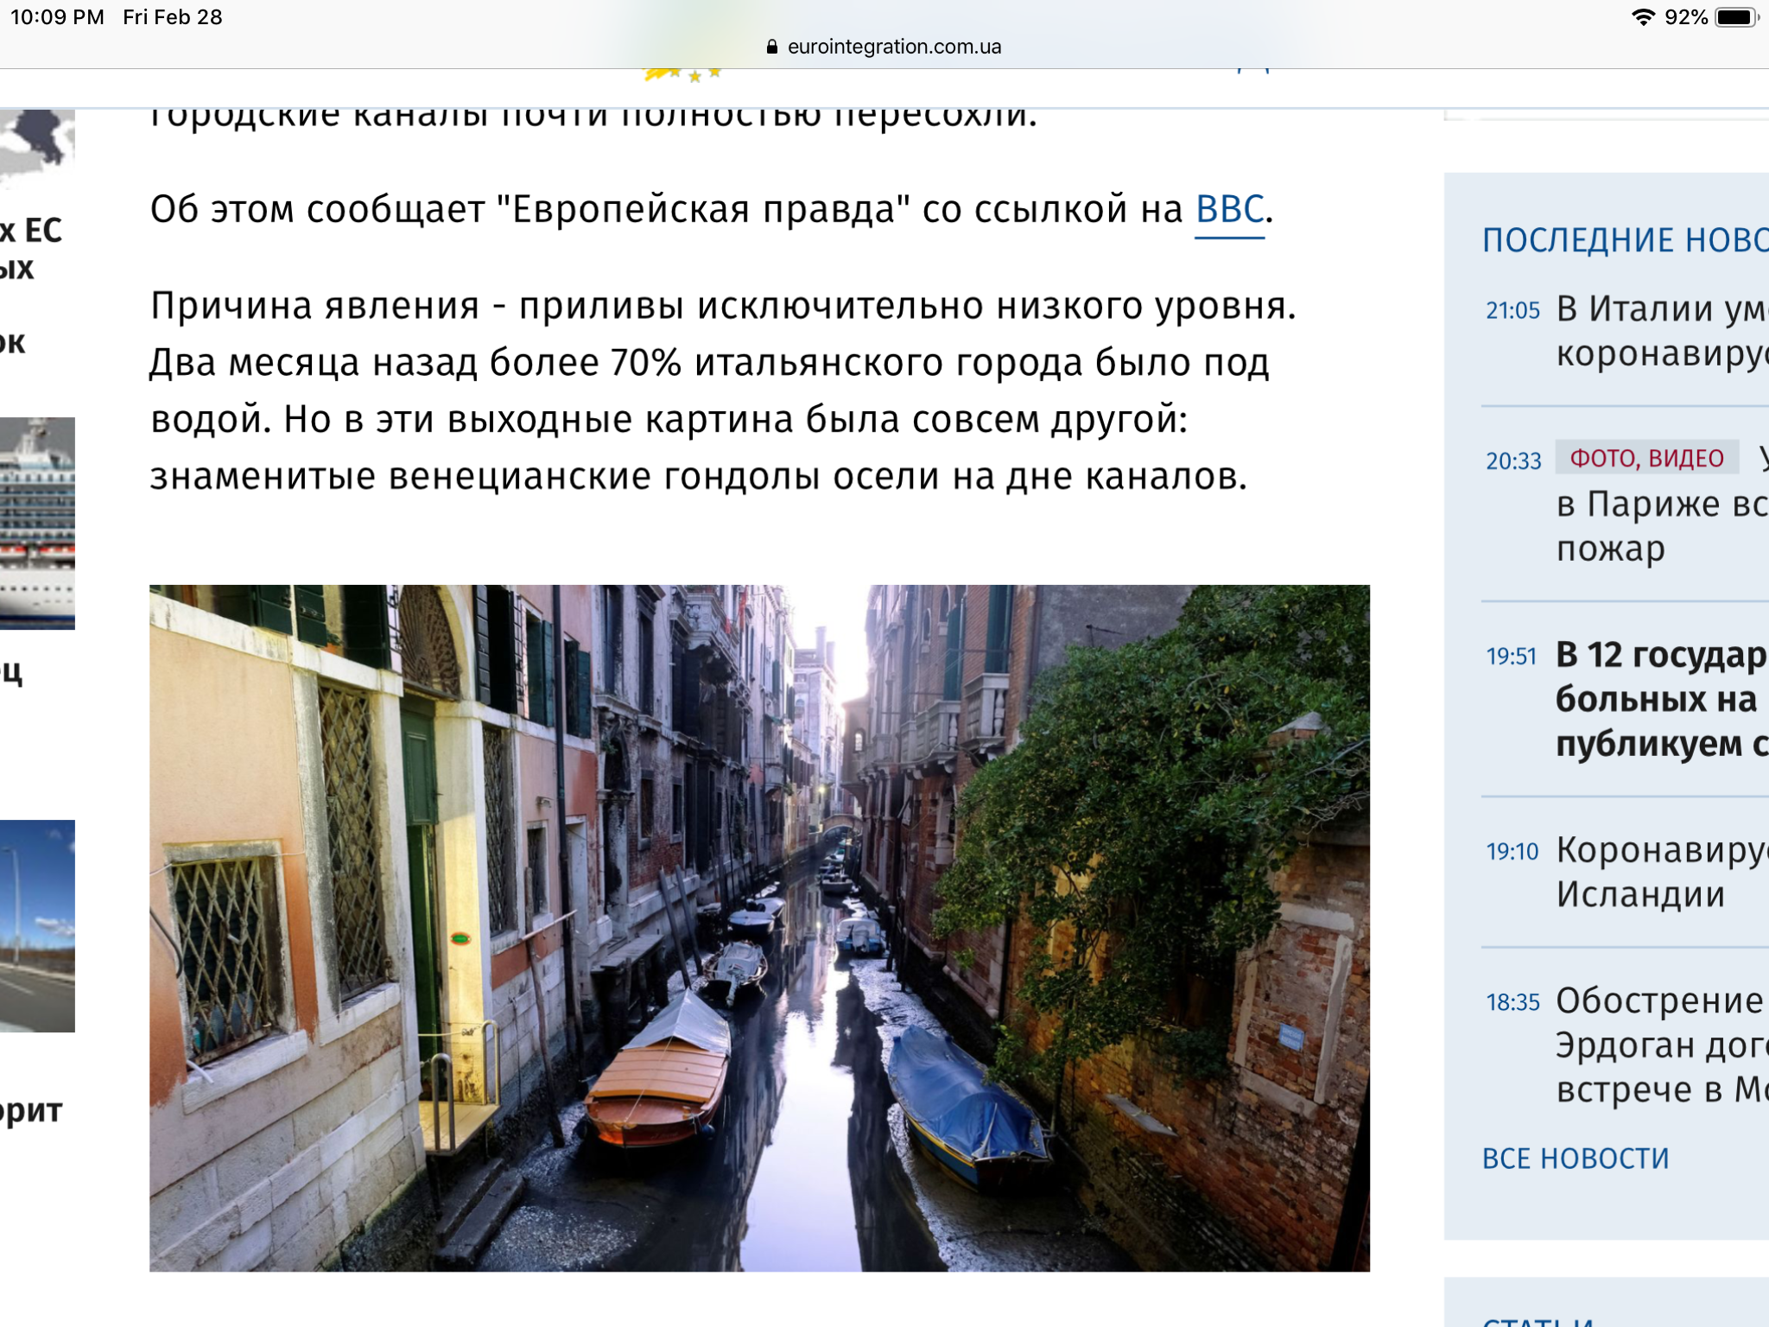The width and height of the screenshot is (1769, 1327).
Task: Tap the lock icon in address bar
Action: tap(772, 47)
